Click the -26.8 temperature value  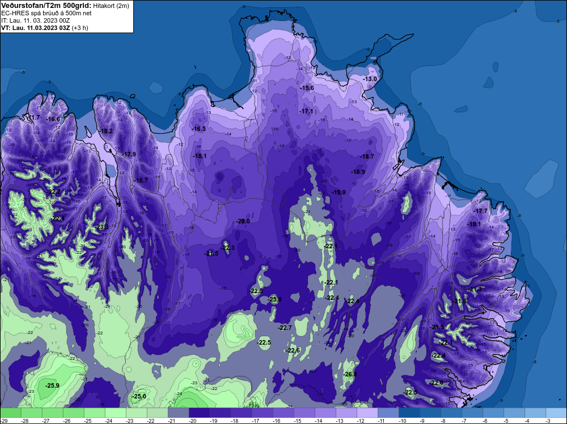click(350, 374)
